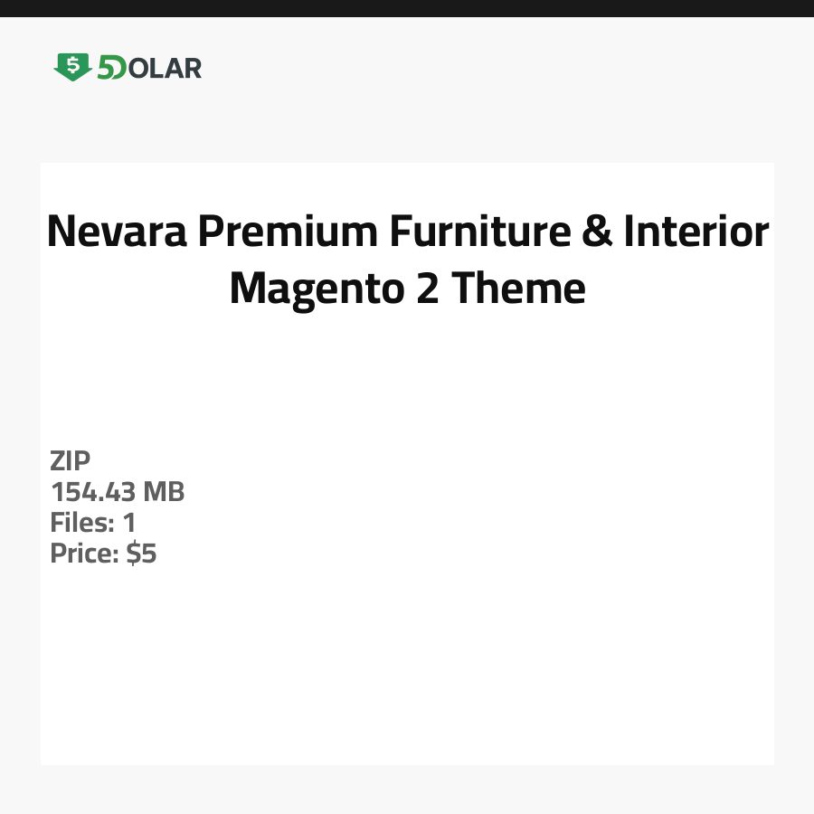Click the '$5' price value

[x=142, y=554]
